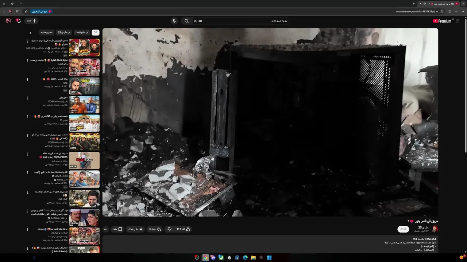Select the محتوى مشابه chip
This screenshot has width=467, height=262.
click(x=47, y=32)
